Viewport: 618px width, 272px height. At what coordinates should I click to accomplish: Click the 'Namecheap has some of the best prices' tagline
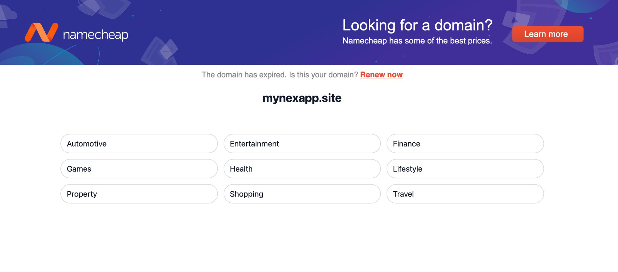coord(417,40)
